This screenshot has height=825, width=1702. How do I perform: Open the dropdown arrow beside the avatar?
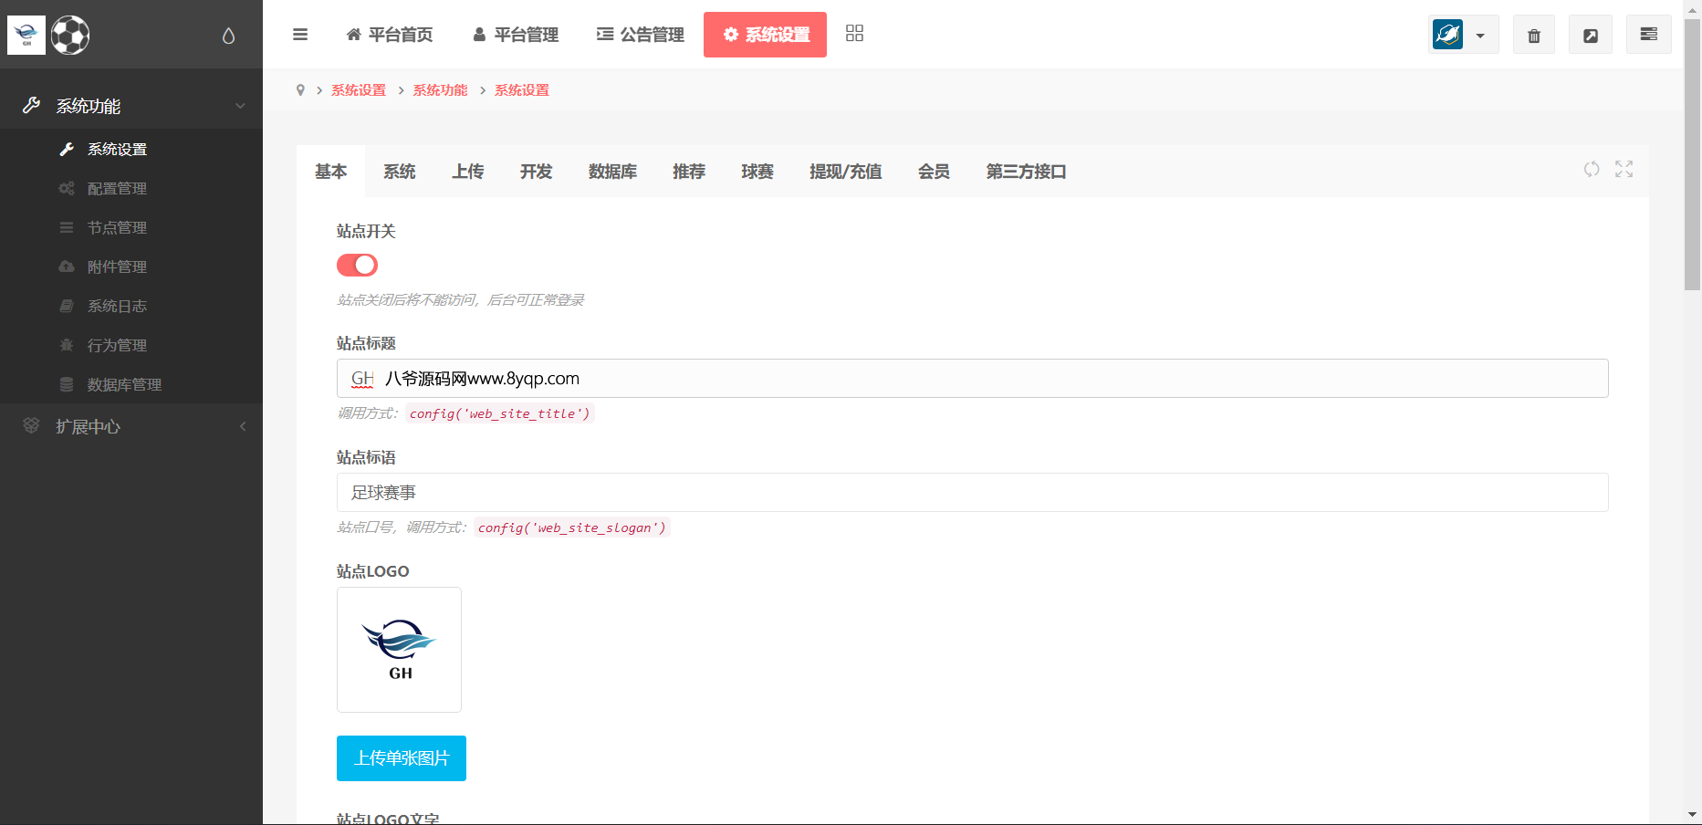tap(1480, 37)
